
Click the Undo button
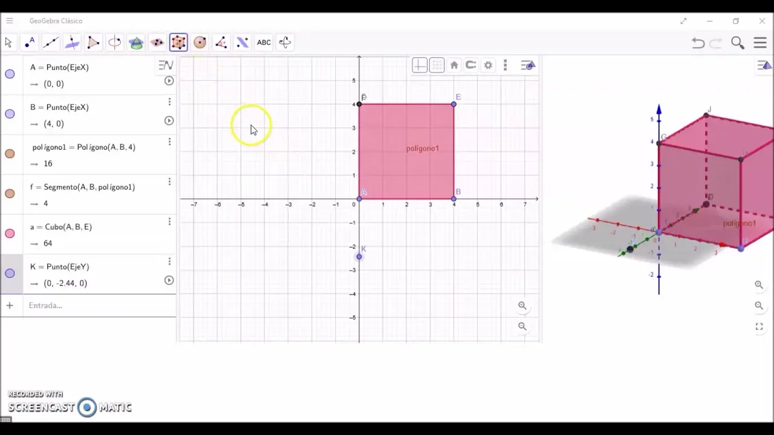(x=698, y=42)
